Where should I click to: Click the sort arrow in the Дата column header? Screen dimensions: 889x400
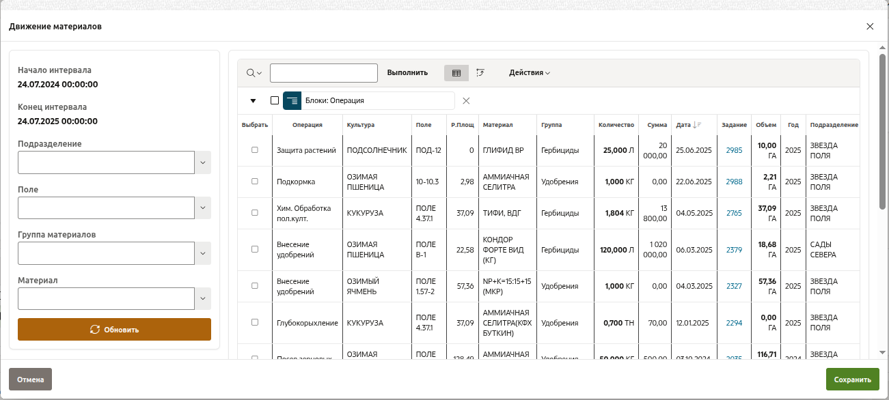pos(697,125)
